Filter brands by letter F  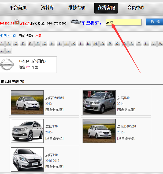click(38, 44)
